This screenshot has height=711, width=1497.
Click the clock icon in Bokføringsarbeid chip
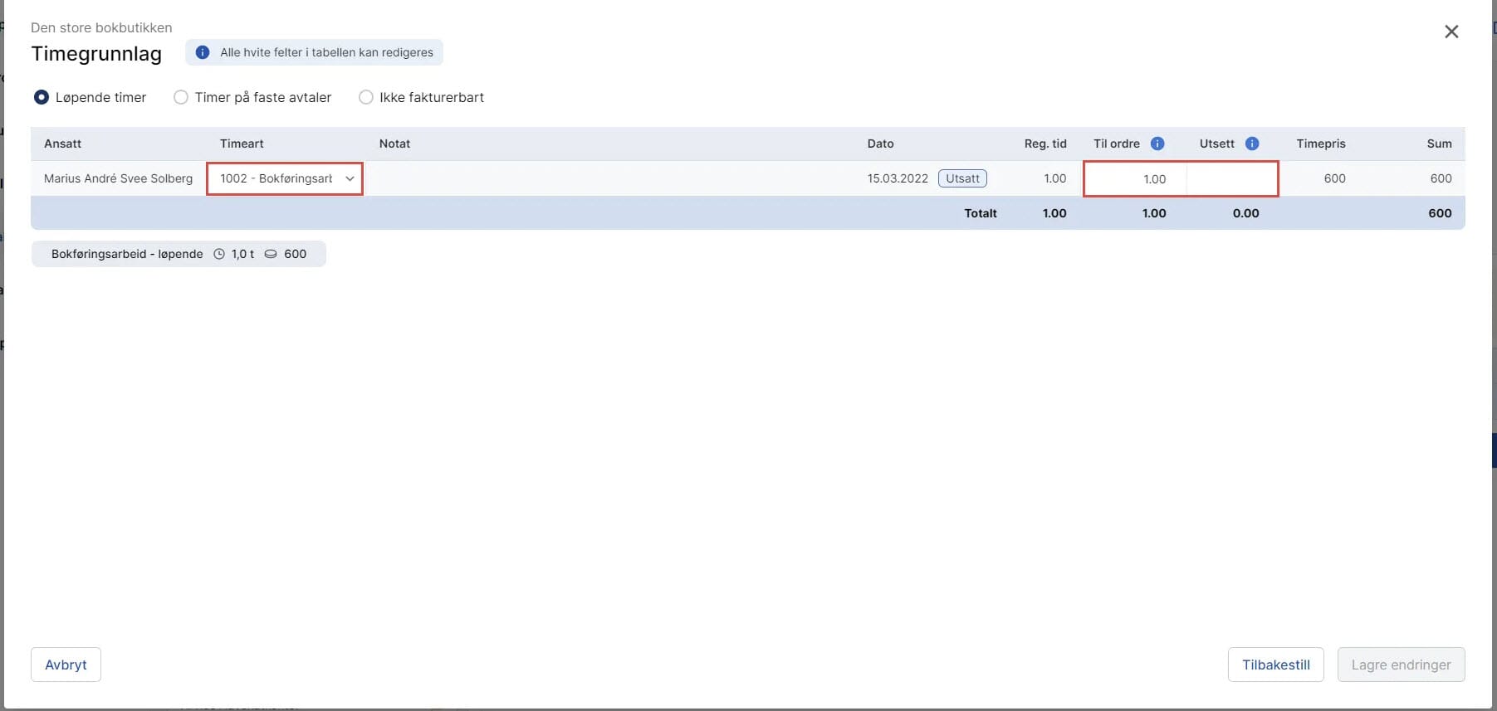[219, 254]
